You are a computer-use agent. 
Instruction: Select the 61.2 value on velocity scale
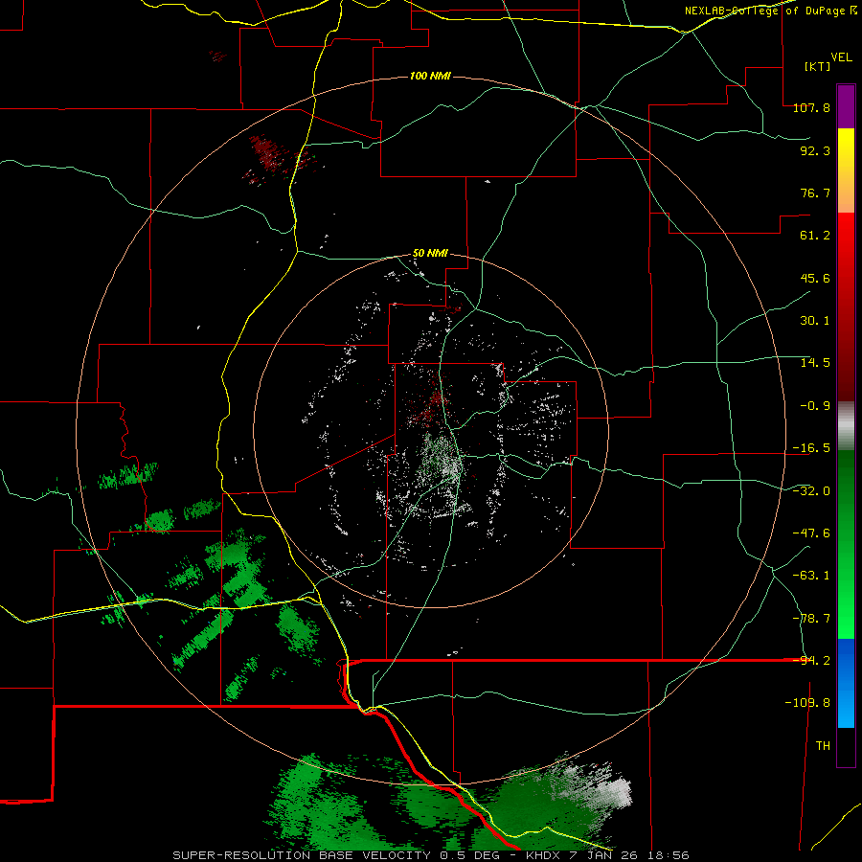coord(815,236)
